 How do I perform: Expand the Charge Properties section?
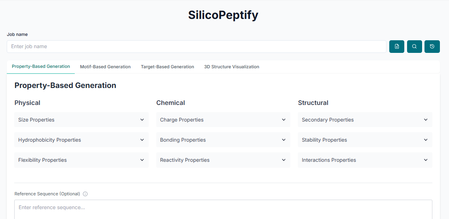coord(223,120)
